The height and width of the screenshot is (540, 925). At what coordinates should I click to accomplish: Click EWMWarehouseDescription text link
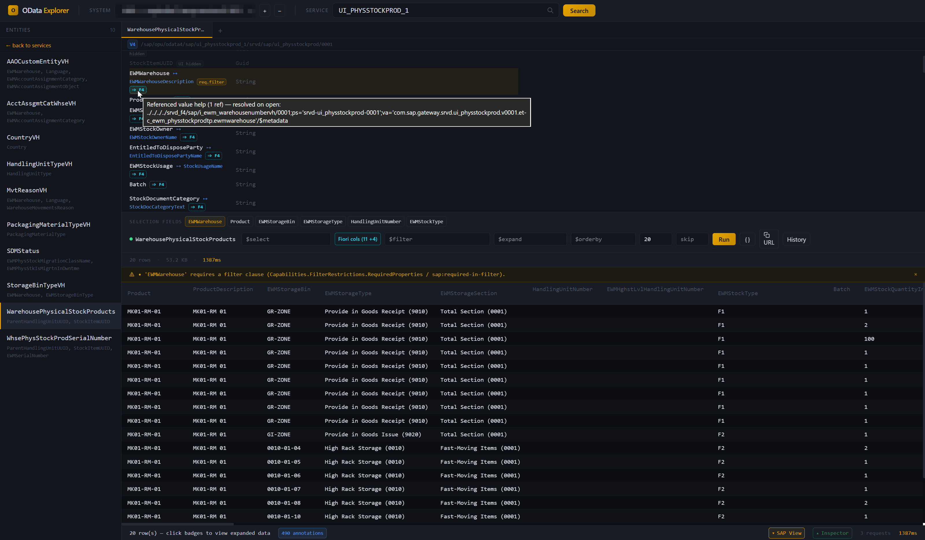162,81
